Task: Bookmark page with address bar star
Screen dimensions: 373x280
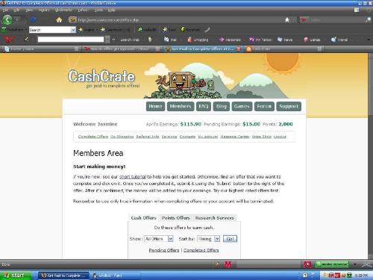Action: 287,19
